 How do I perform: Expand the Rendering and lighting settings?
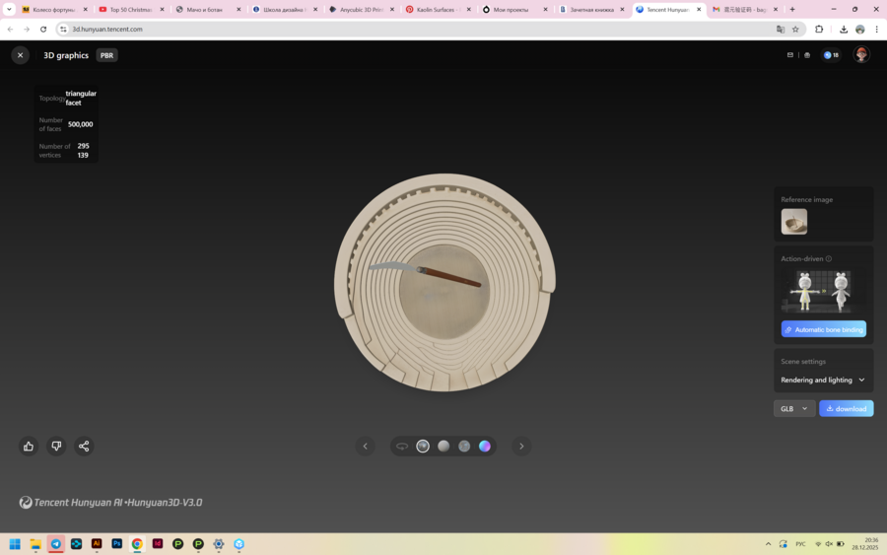pyautogui.click(x=824, y=380)
